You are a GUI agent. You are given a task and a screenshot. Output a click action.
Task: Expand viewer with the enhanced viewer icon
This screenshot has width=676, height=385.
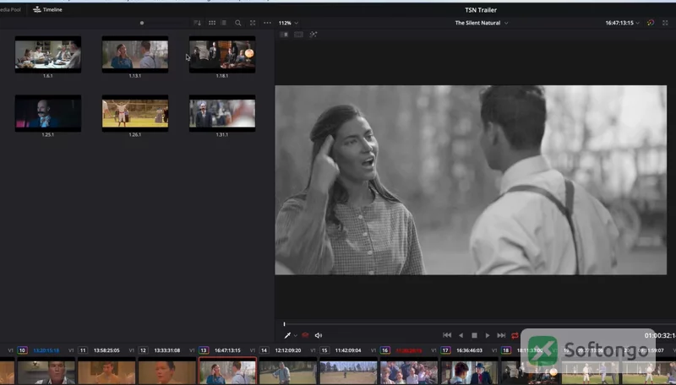tap(665, 23)
